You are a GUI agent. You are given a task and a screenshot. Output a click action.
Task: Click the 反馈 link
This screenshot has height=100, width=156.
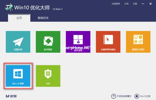(x=126, y=4)
